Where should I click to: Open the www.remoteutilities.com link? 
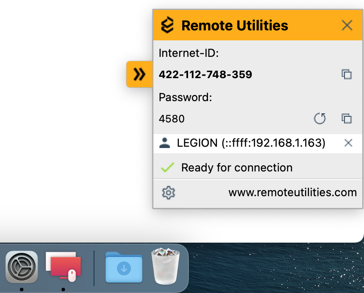click(x=292, y=192)
